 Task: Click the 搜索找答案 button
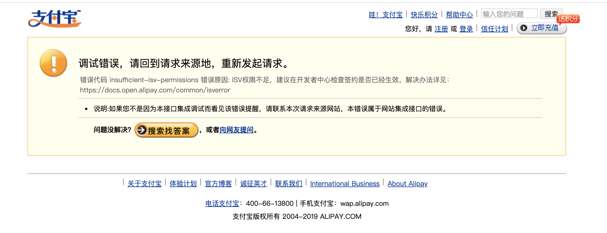[166, 130]
